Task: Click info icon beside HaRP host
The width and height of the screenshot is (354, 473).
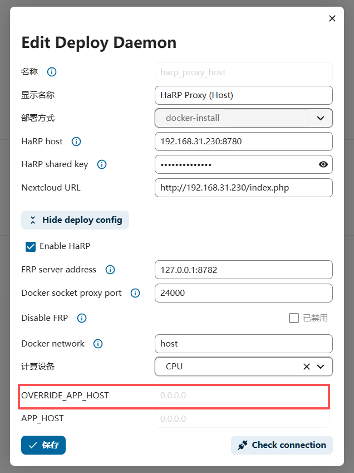Action: pos(76,142)
